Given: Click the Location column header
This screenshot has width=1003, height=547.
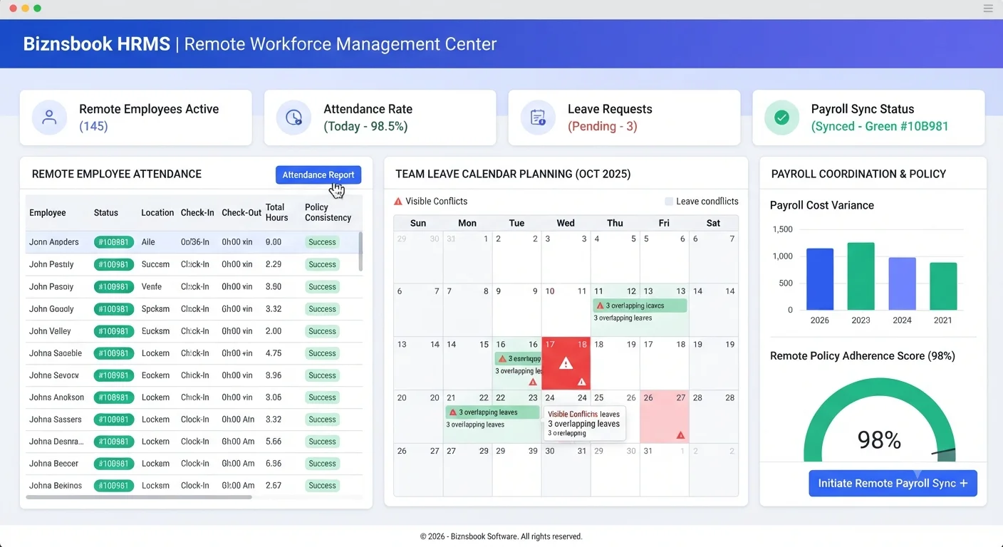Looking at the screenshot, I should pos(157,213).
